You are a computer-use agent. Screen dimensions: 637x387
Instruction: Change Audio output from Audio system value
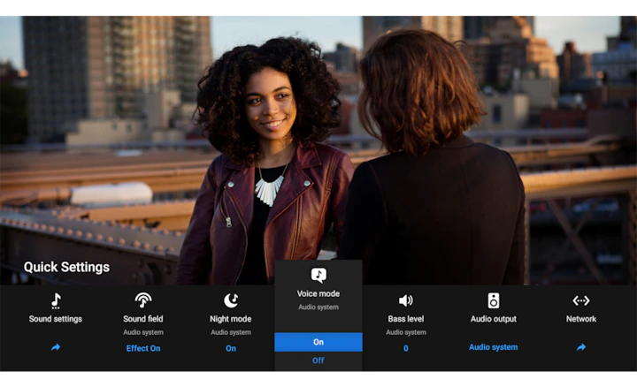(493, 347)
